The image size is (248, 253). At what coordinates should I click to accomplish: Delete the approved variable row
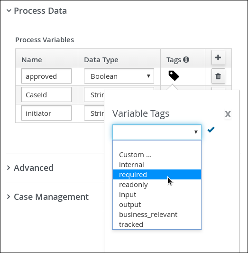[x=218, y=76]
